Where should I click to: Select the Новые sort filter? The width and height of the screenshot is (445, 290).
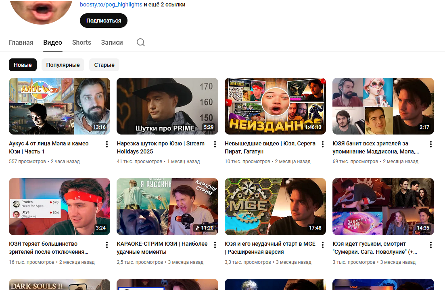[23, 65]
